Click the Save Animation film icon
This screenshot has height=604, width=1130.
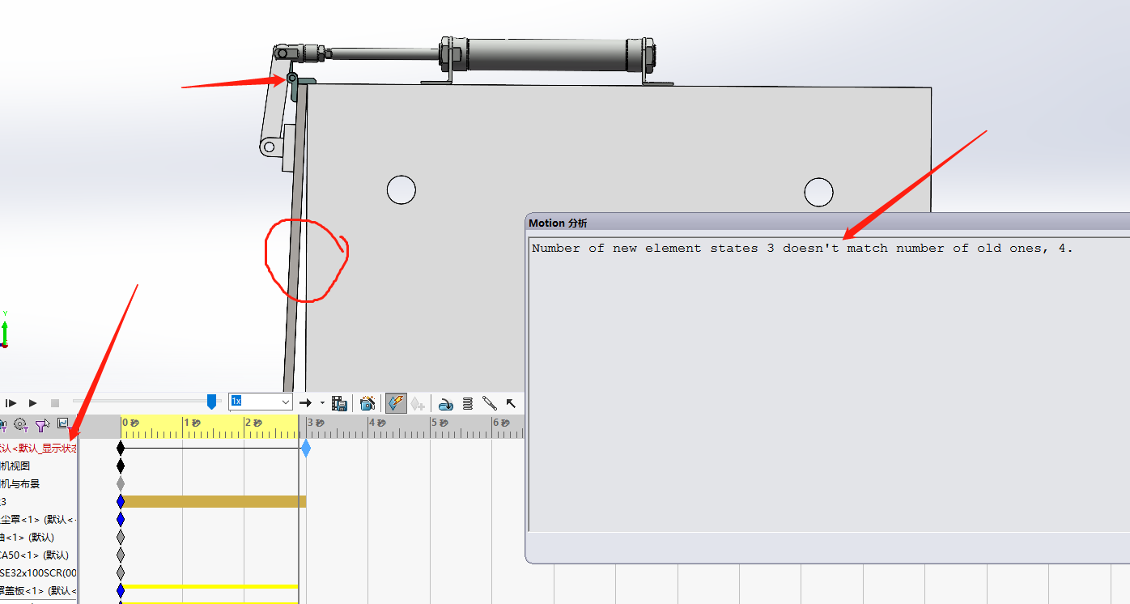coord(340,403)
